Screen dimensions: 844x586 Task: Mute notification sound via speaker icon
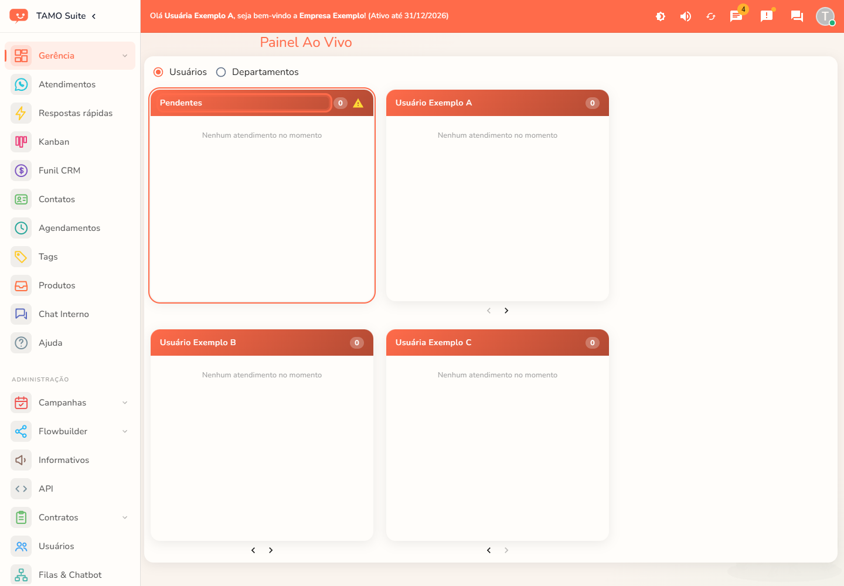pos(686,16)
